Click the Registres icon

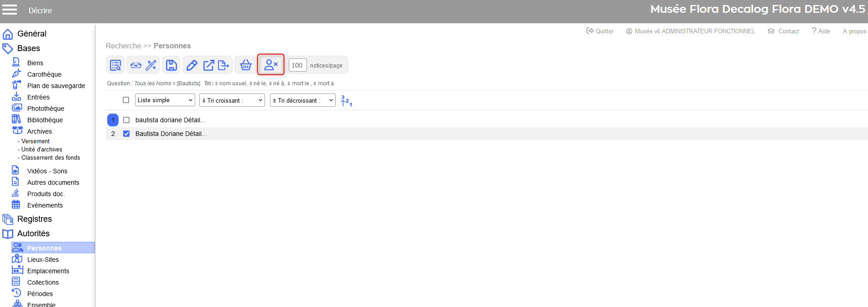[x=8, y=219]
